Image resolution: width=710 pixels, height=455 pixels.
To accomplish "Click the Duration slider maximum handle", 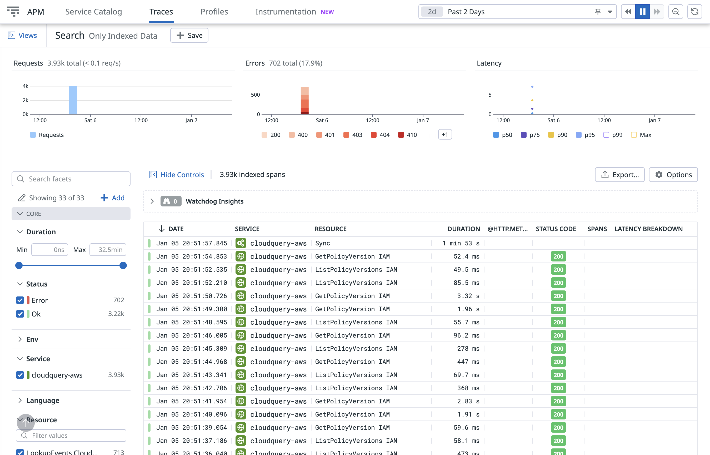I will tap(123, 265).
